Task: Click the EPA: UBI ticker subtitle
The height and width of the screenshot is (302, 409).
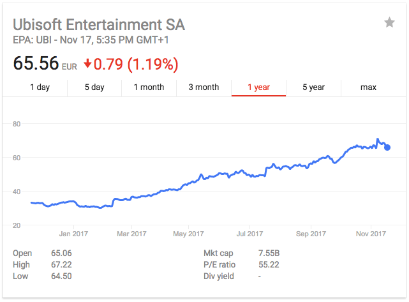Action: coord(91,40)
